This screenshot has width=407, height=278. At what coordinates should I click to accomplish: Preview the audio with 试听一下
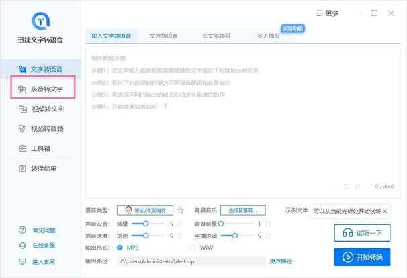click(362, 233)
